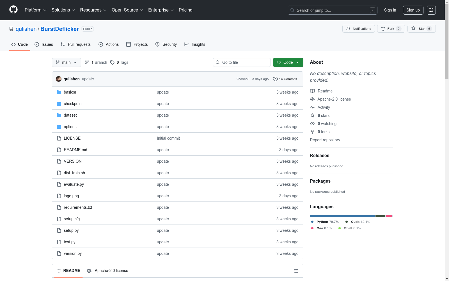Click the setup.cfg file icon
This screenshot has height=281, width=449.
pos(59,219)
